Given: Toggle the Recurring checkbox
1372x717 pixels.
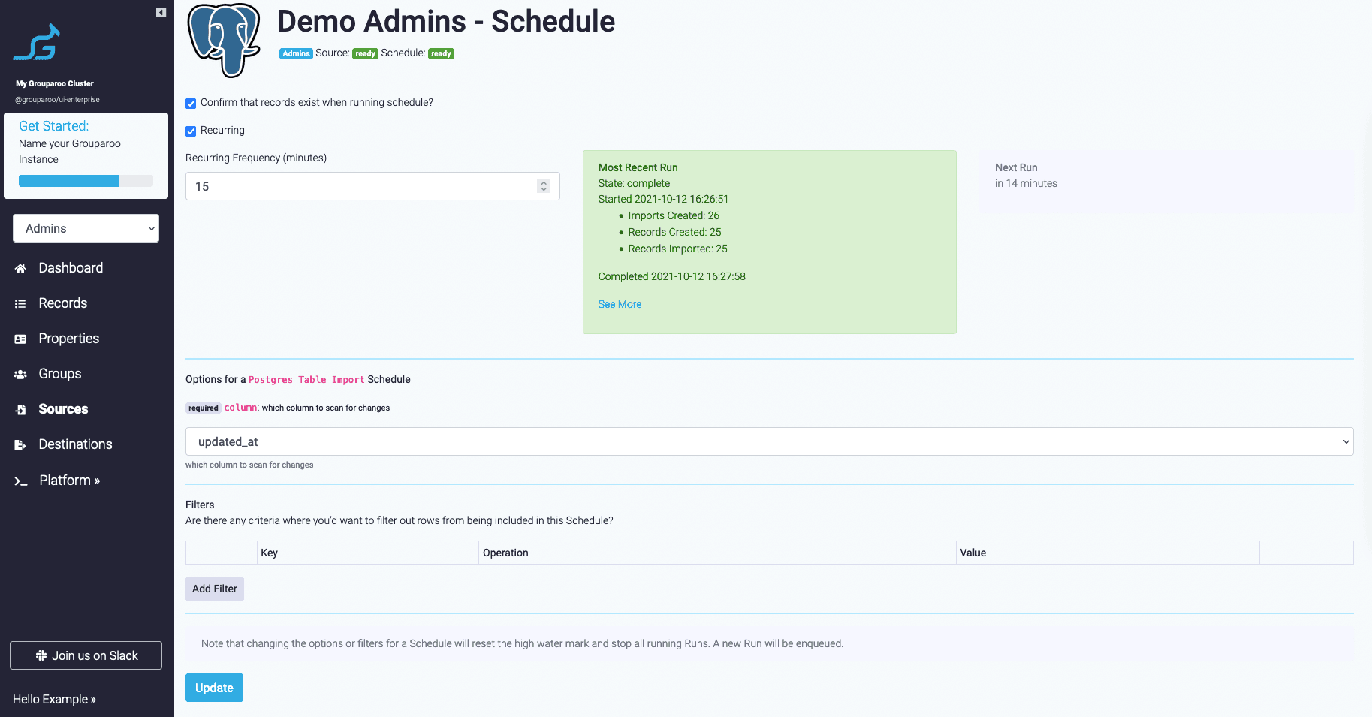Looking at the screenshot, I should 191,131.
